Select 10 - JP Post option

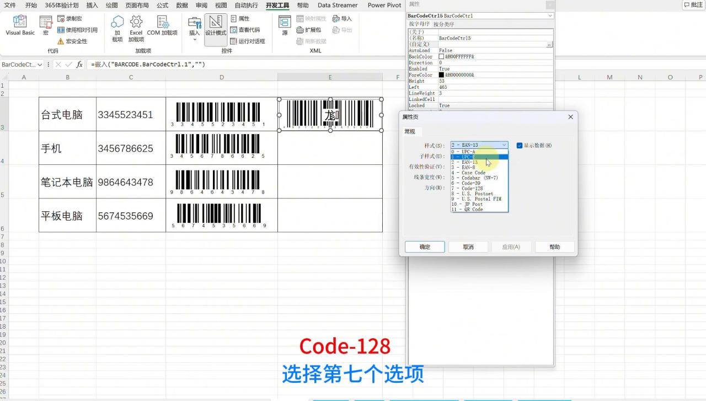pyautogui.click(x=479, y=204)
